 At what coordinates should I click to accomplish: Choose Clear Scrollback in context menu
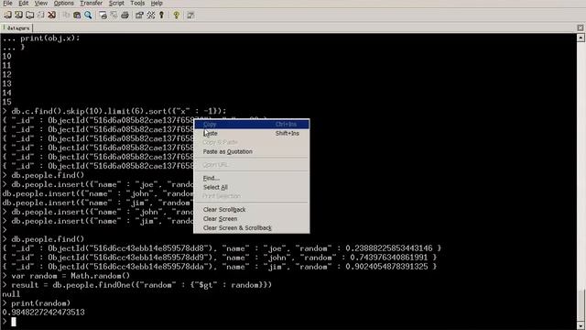point(252,210)
